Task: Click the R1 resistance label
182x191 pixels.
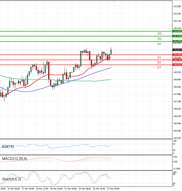Action: (x=160, y=44)
